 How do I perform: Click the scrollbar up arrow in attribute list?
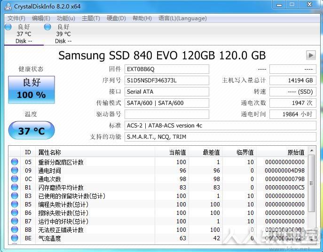pyautogui.click(x=311, y=150)
